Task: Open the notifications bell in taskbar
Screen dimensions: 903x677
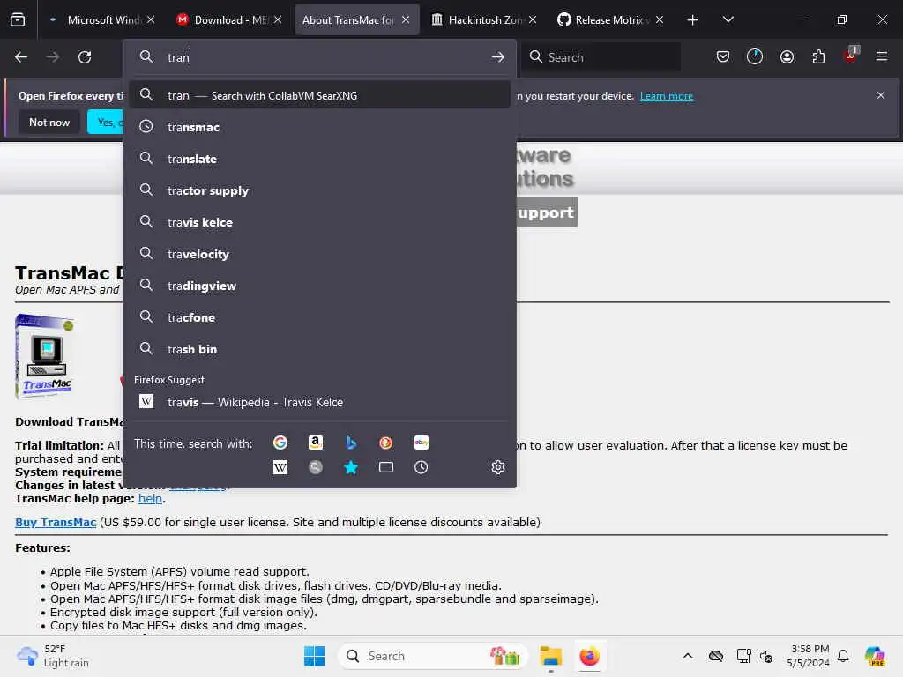Action: point(843,656)
